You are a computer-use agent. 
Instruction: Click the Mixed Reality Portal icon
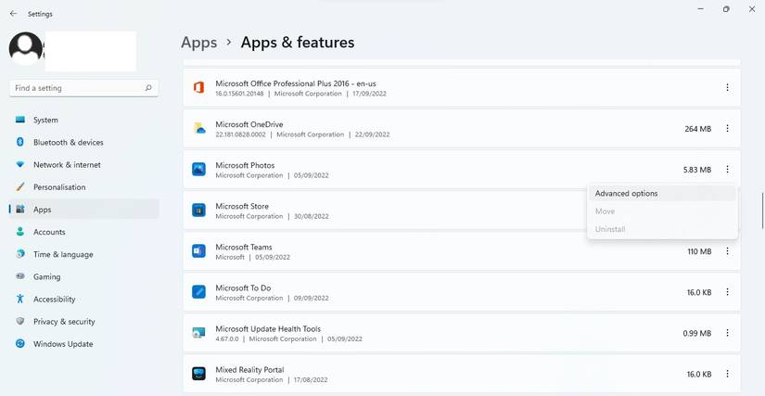tap(198, 374)
